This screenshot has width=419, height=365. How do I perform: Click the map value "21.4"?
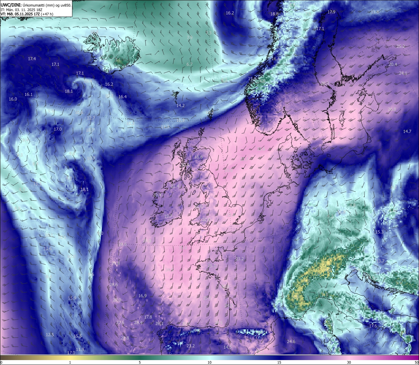coord(175,186)
